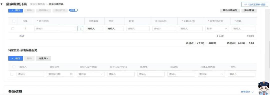
Task: Open the 交通工具类型 dropdown
Action: coord(211,74)
